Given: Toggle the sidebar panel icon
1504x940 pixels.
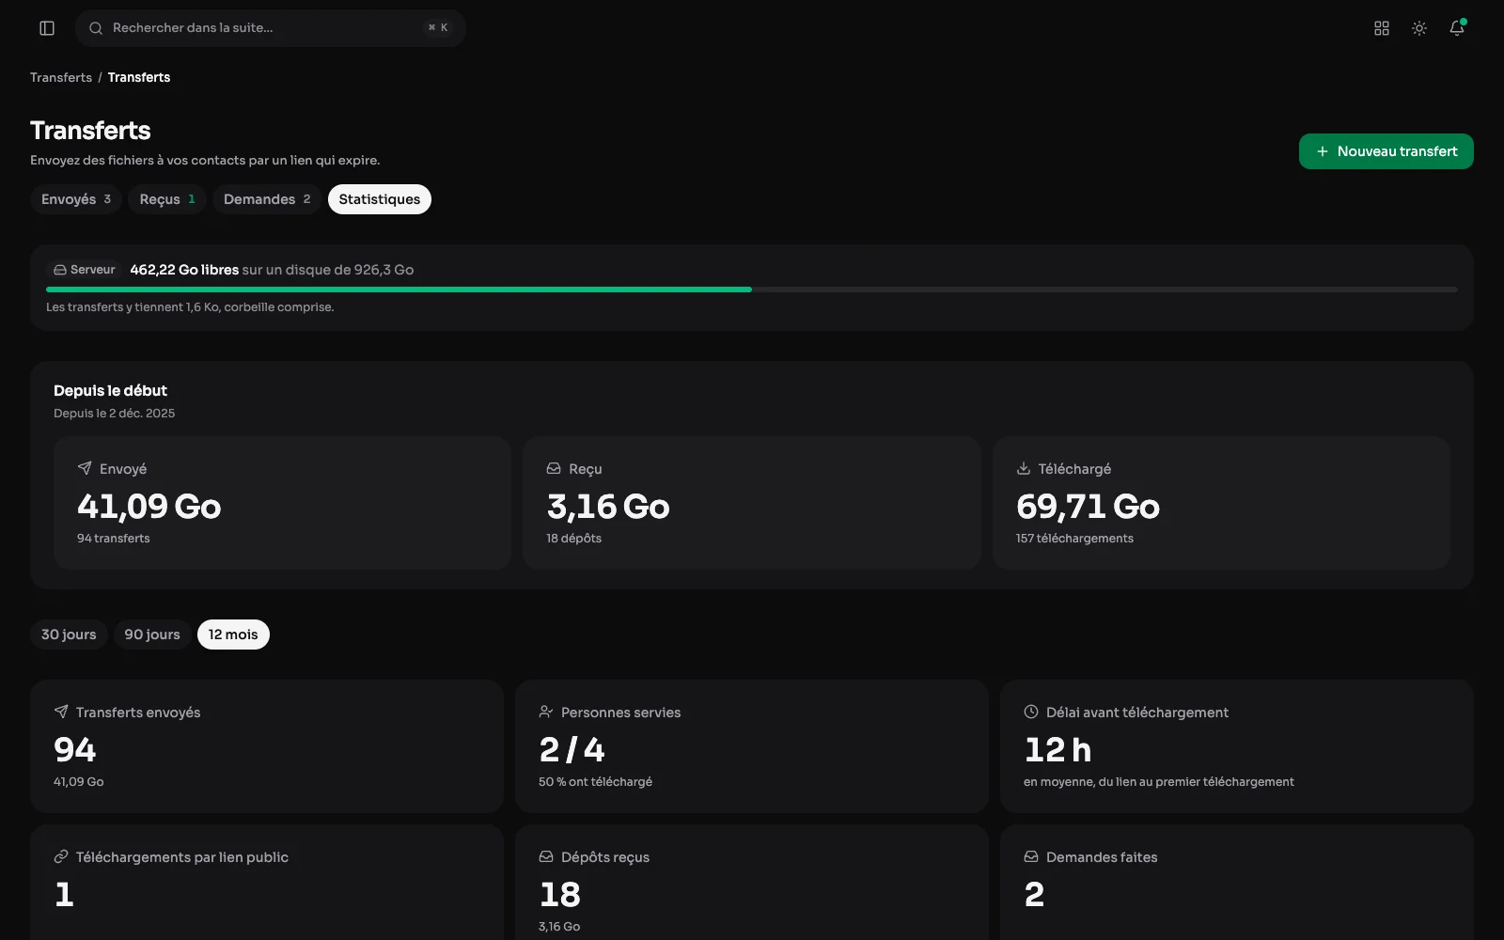Looking at the screenshot, I should coord(47,28).
